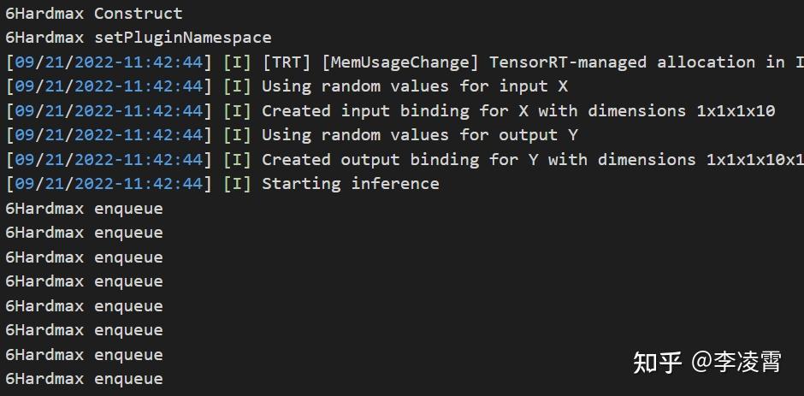Click the '@李凌霄' author watermark
Viewport: 804px width, 396px height.
[736, 363]
